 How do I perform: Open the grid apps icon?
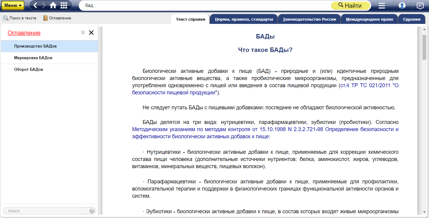click(x=64, y=5)
